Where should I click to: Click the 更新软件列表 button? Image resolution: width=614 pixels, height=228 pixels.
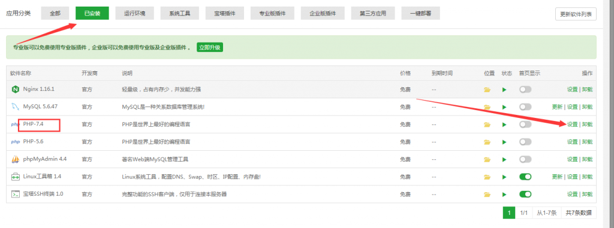pos(576,14)
